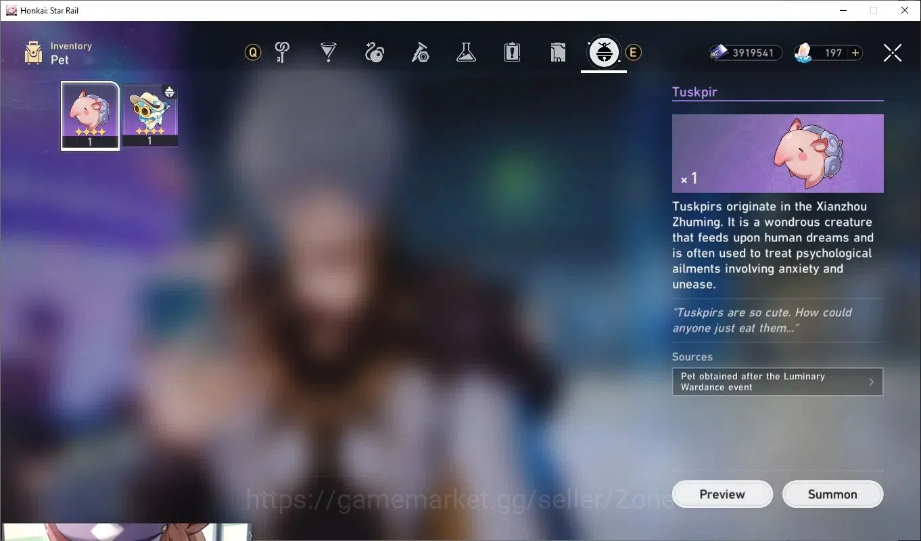This screenshot has width=921, height=541.
Task: Close the inventory with the X icon
Action: 893,53
